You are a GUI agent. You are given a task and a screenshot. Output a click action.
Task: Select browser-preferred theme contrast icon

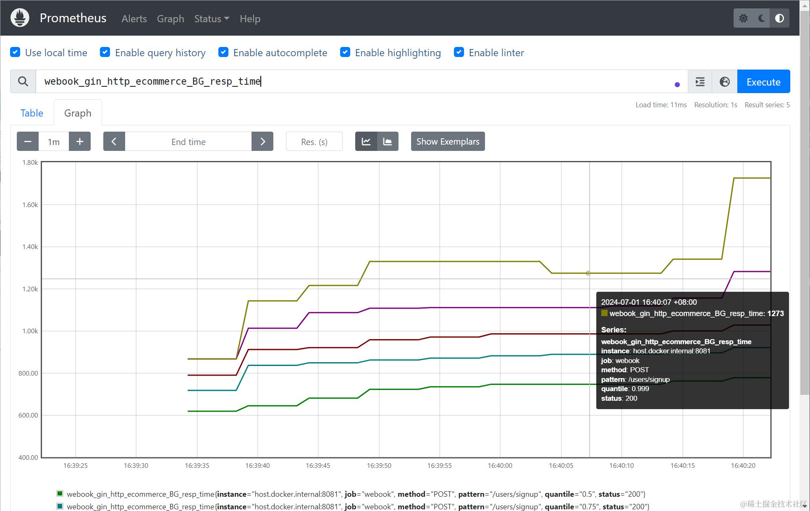tap(779, 18)
